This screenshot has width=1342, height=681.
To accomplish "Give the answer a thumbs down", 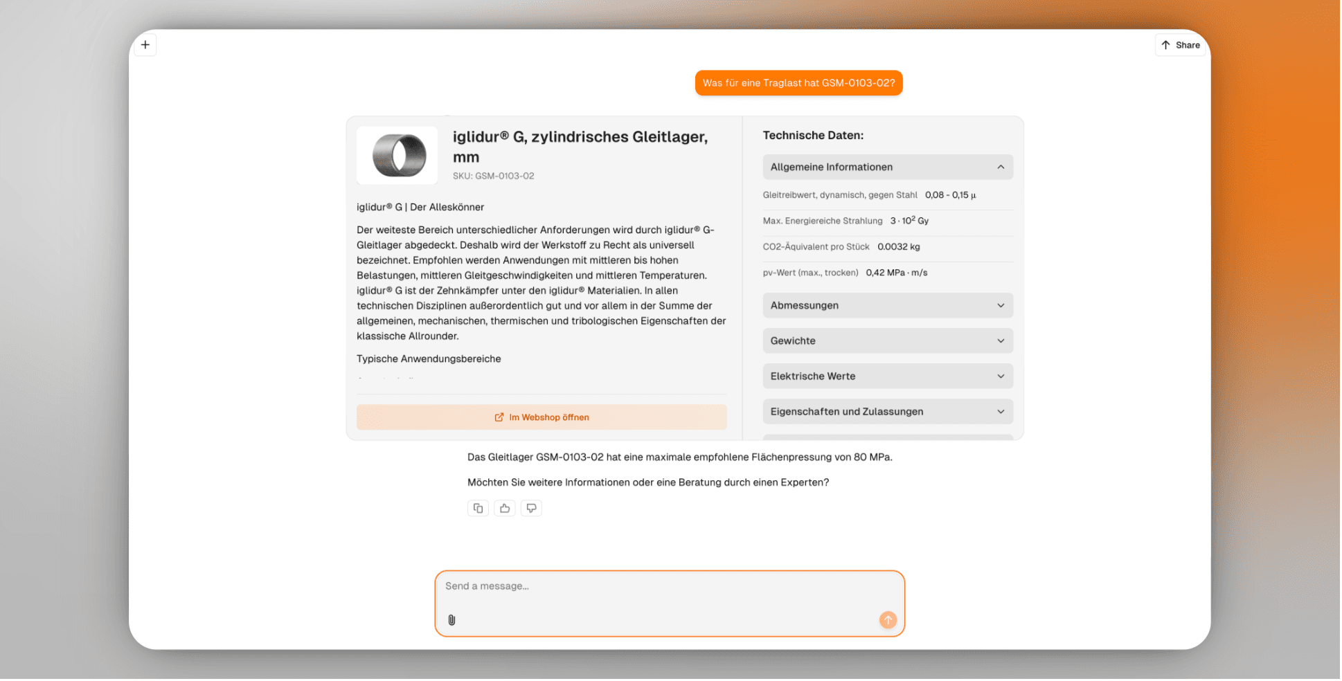I will click(x=531, y=509).
